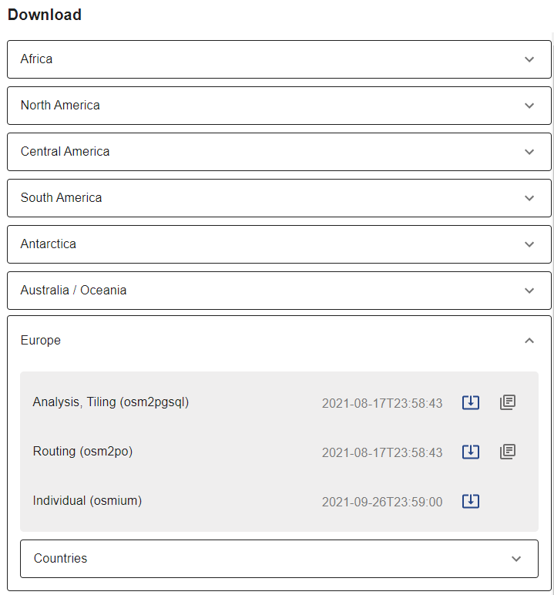
Task: Open the Countries dropdown under Europe
Action: click(x=279, y=559)
